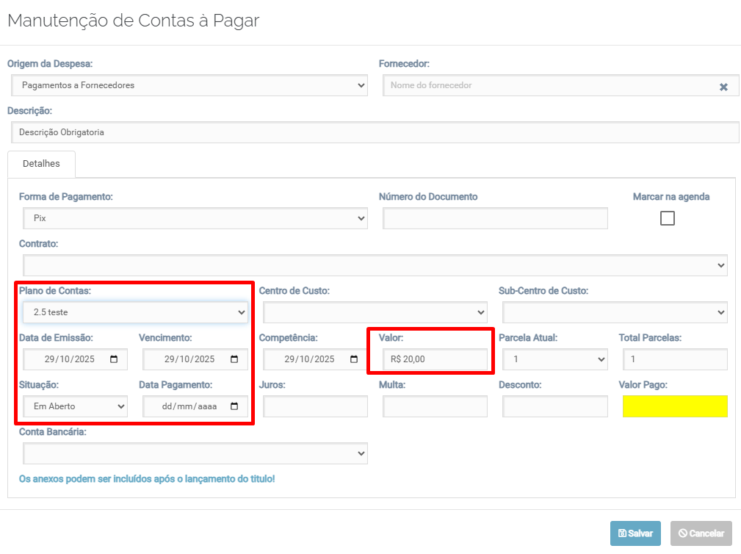Image resolution: width=741 pixels, height=554 pixels.
Task: Clear the Fornecedor field with X icon
Action: pyautogui.click(x=723, y=87)
